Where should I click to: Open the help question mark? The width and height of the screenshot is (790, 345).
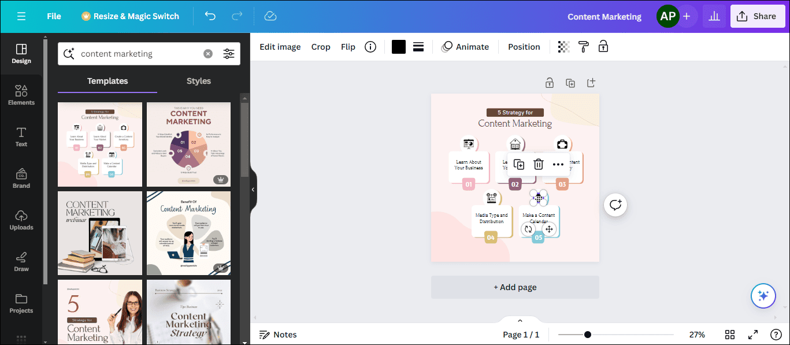pyautogui.click(x=776, y=335)
